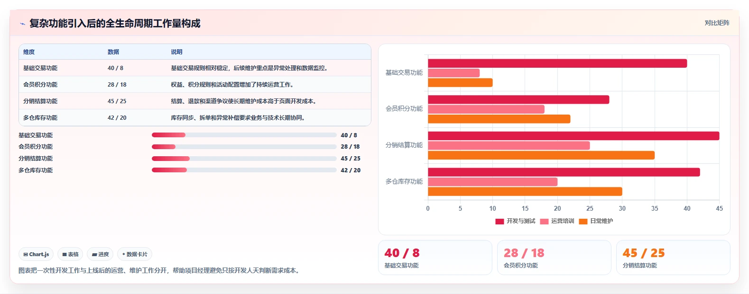Click the 多仓库存功能 progress bar

coord(244,170)
